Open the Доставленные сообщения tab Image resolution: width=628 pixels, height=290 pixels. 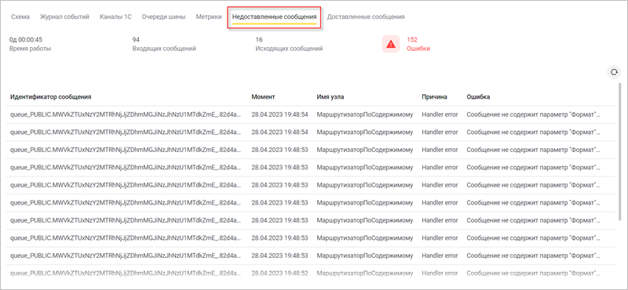pos(366,16)
